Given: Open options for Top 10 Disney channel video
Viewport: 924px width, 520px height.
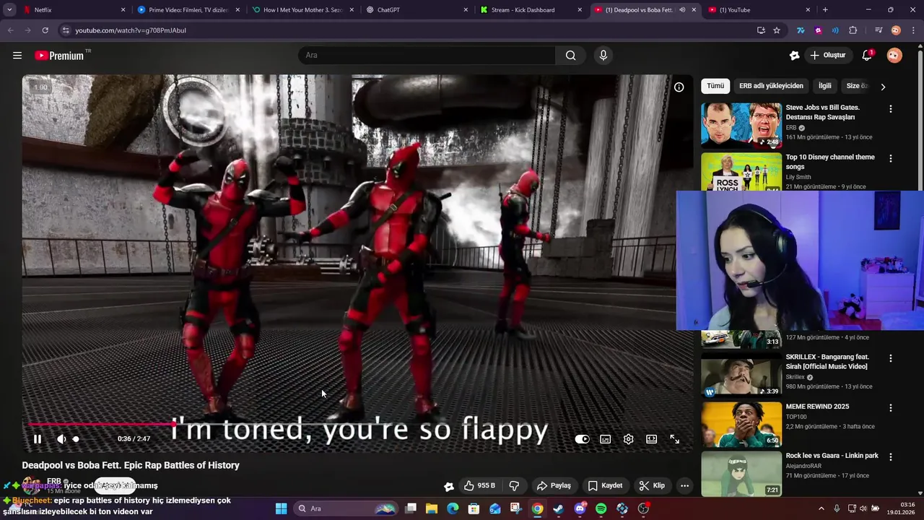Looking at the screenshot, I should 890,159.
